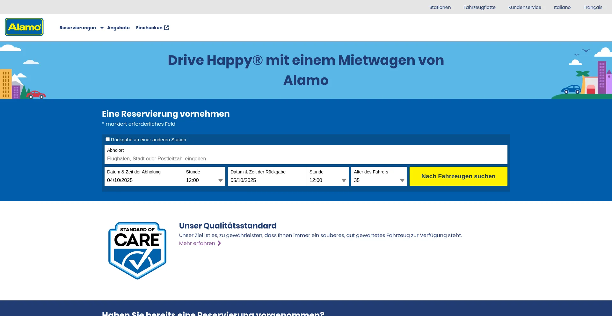Open the Angebote menu item
This screenshot has width=612, height=316.
pyautogui.click(x=118, y=28)
